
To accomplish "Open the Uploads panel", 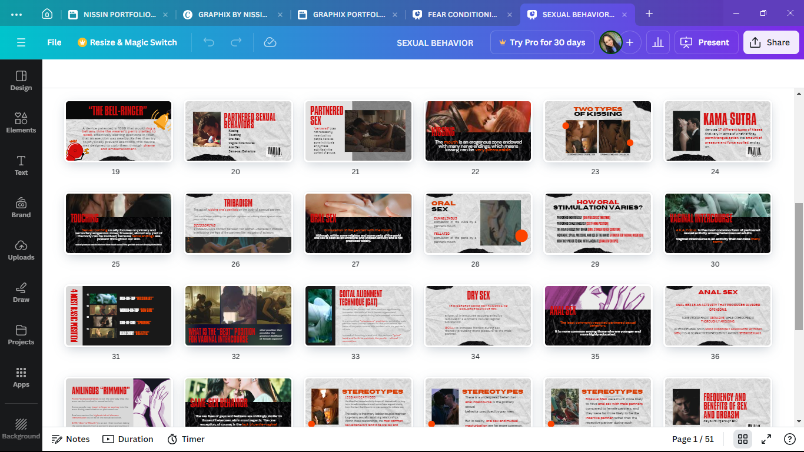I will 21,250.
